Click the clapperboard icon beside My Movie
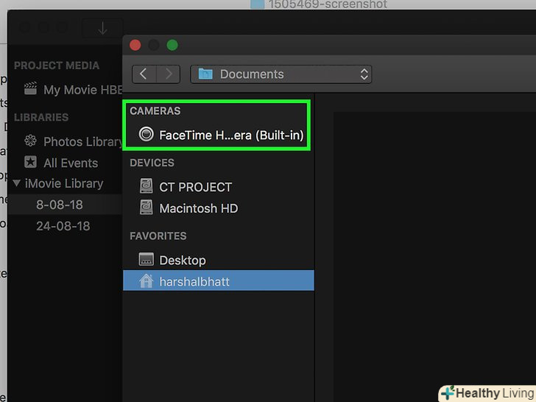Screen dimensions: 536x402 pyautogui.click(x=30, y=88)
